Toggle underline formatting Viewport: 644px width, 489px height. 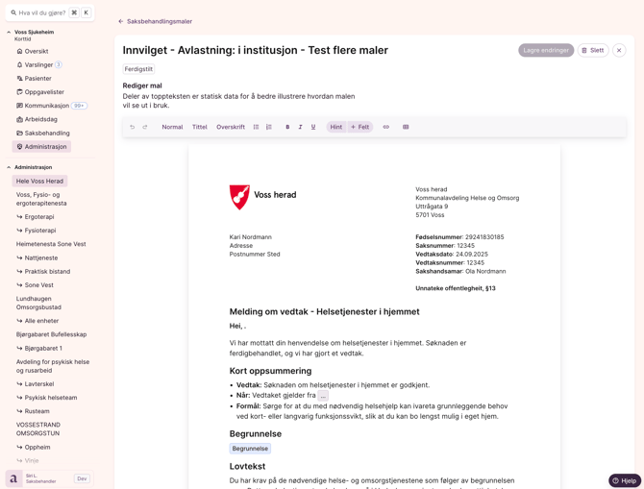pyautogui.click(x=313, y=127)
